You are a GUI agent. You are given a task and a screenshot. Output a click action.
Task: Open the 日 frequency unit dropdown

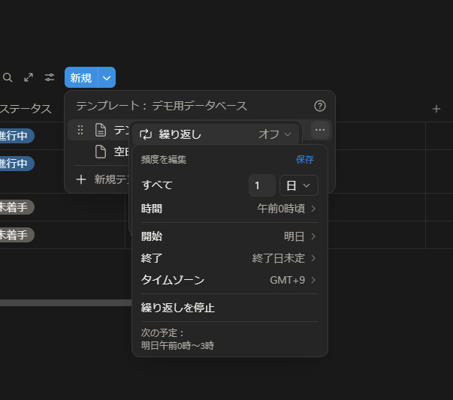click(x=299, y=185)
